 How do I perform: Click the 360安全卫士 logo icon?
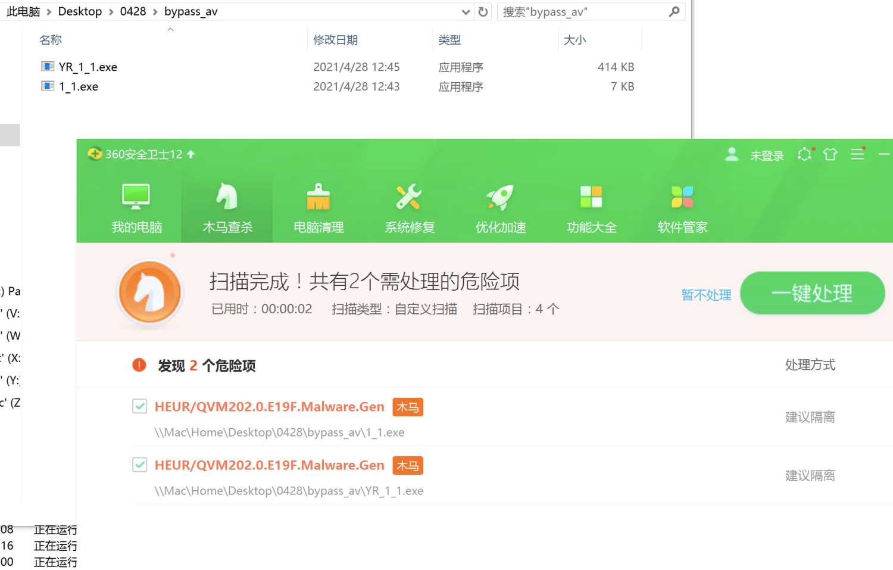click(x=95, y=154)
